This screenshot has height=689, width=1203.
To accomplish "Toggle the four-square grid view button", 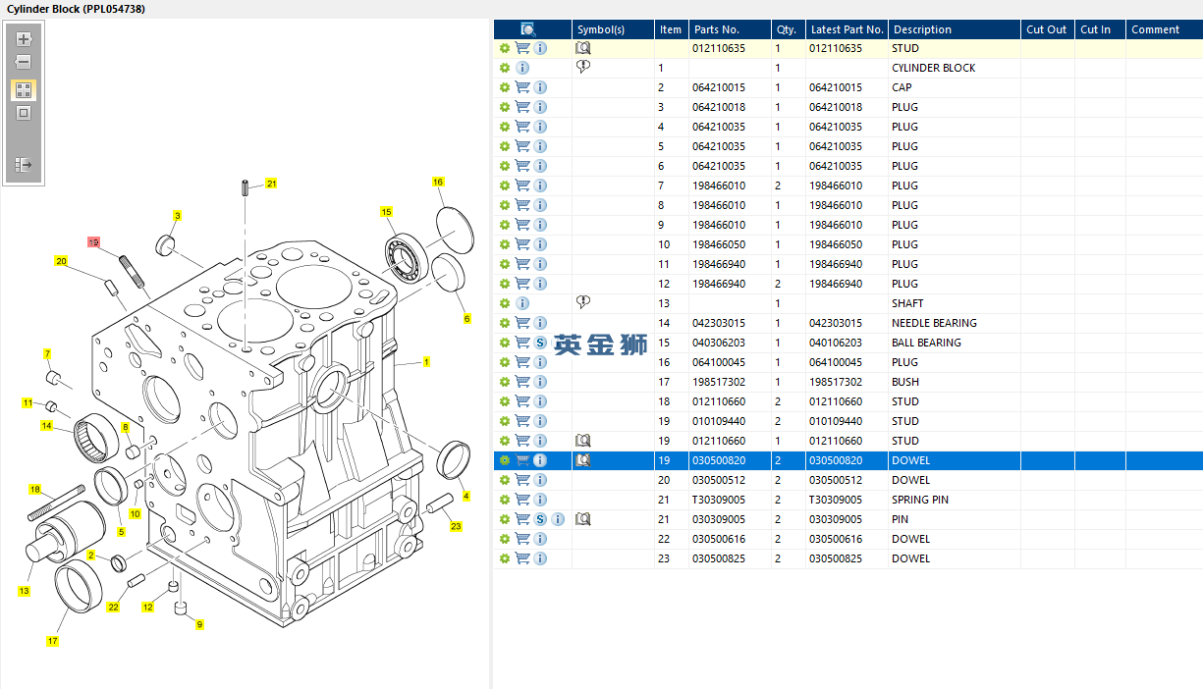I will pyautogui.click(x=24, y=89).
